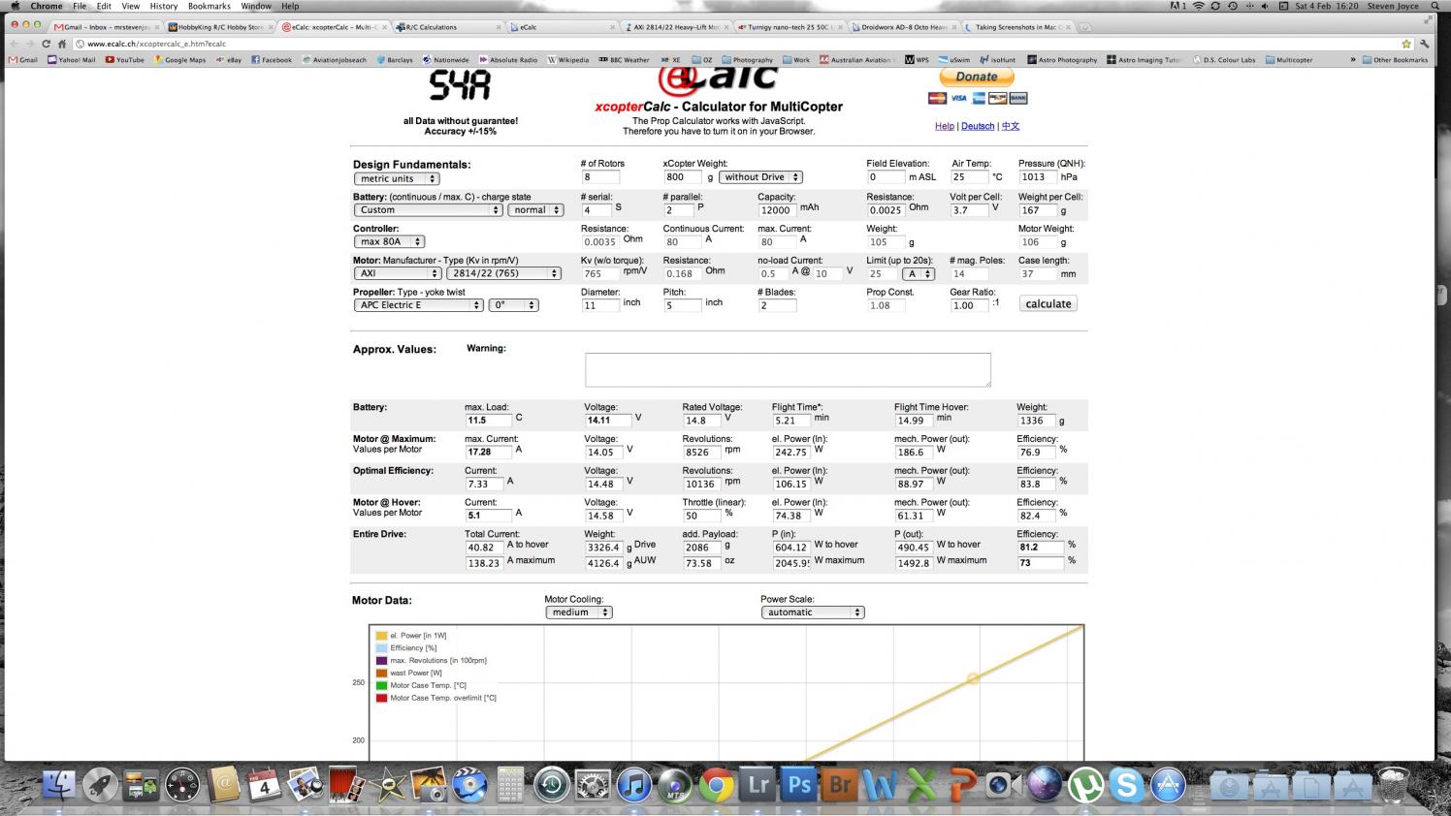Launch Photoshop from the dock

click(x=799, y=784)
